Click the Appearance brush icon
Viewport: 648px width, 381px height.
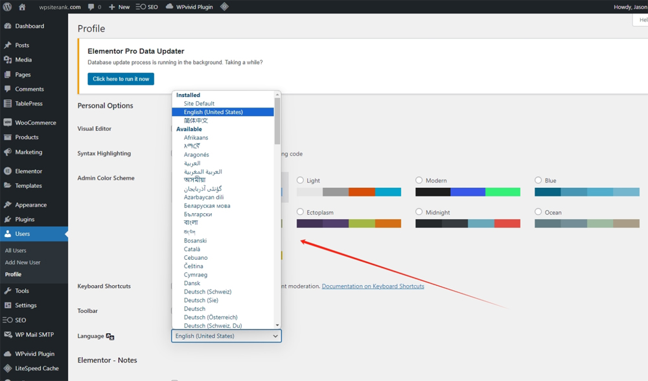tap(7, 205)
